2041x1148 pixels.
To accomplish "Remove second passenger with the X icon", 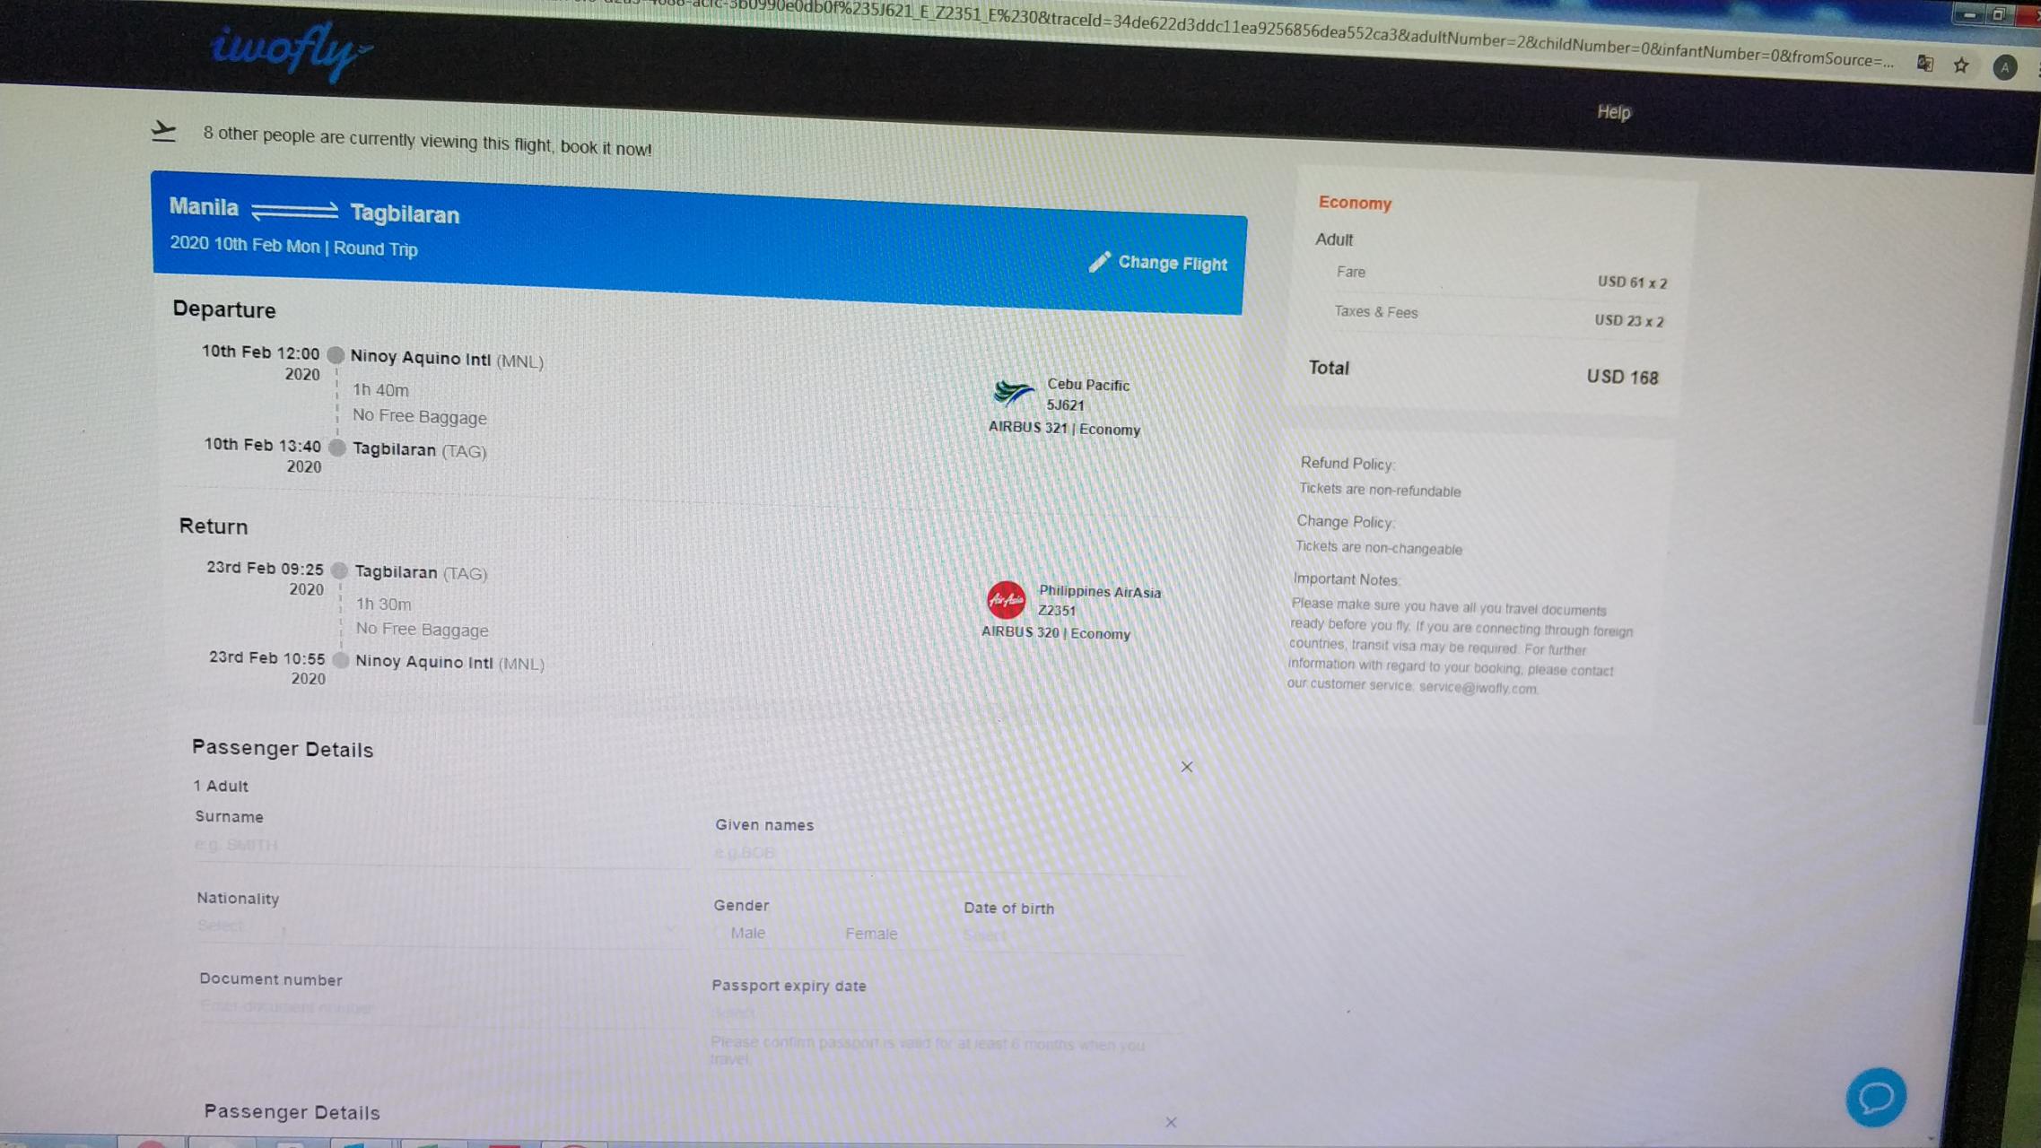I will point(1171,1122).
